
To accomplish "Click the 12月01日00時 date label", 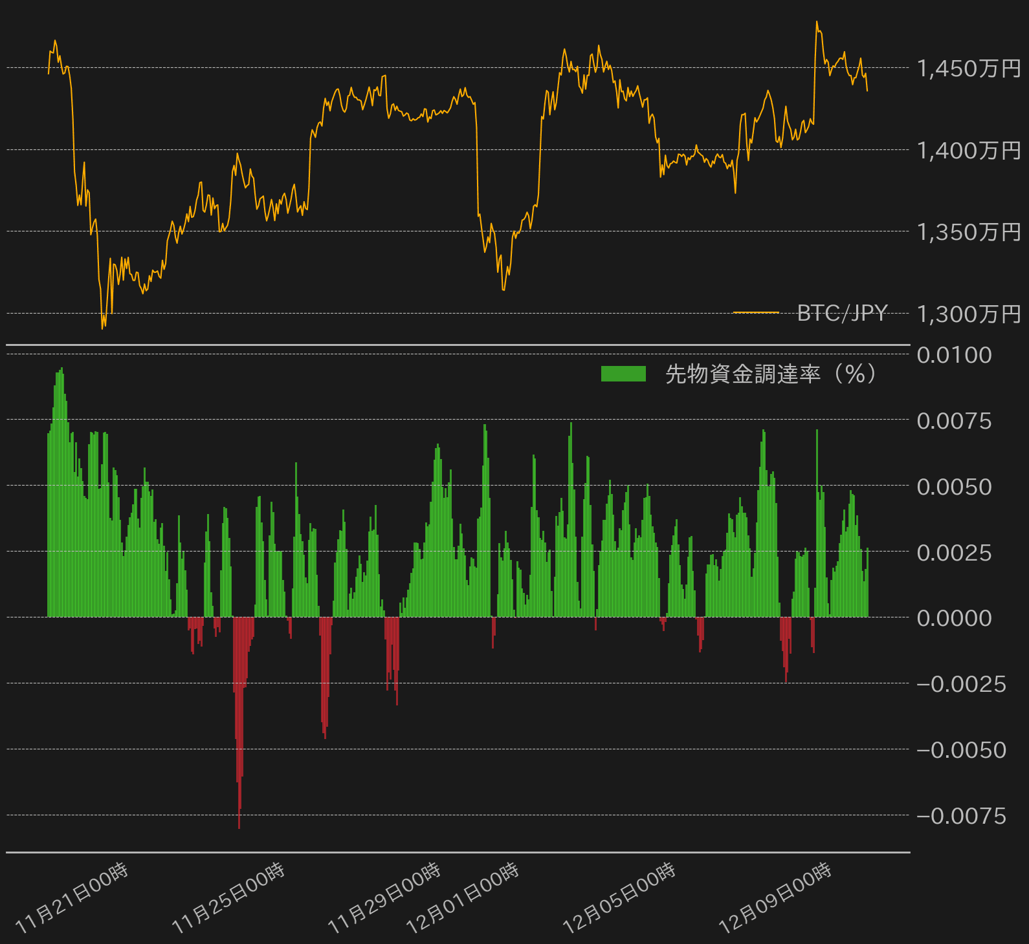I will point(463,899).
